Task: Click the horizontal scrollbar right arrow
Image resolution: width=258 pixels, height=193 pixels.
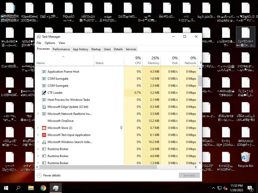Action: pos(196,167)
